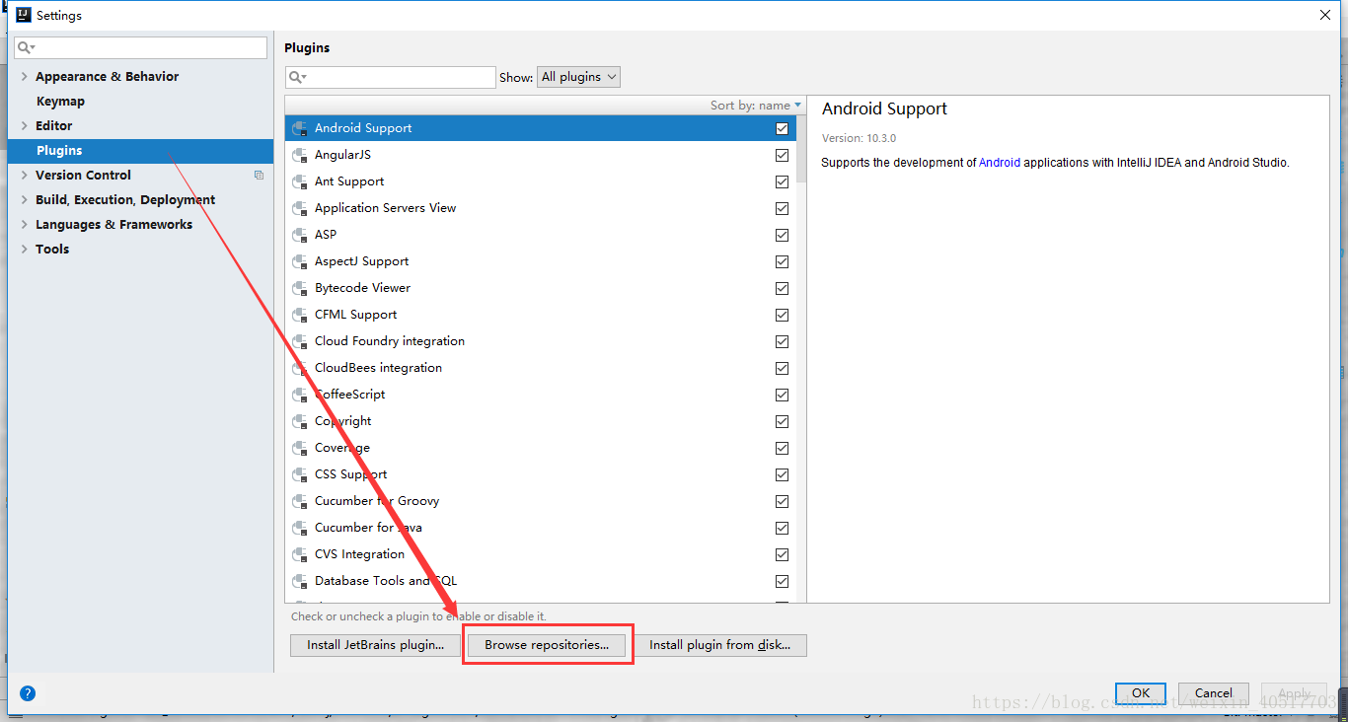Expand the Version Control arrow
Viewport: 1348px width, 722px height.
[x=25, y=175]
